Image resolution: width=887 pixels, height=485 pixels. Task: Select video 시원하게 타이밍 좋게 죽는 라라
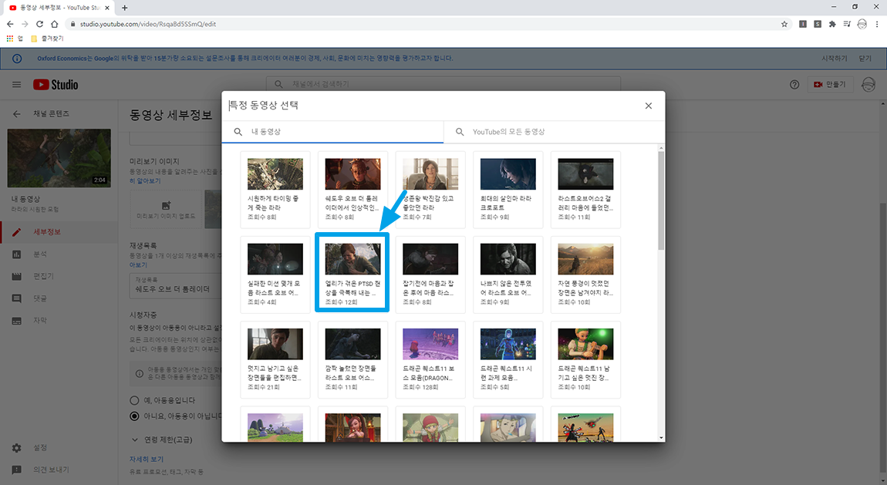275,190
